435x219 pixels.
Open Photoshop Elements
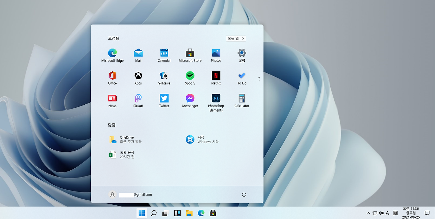(x=216, y=103)
